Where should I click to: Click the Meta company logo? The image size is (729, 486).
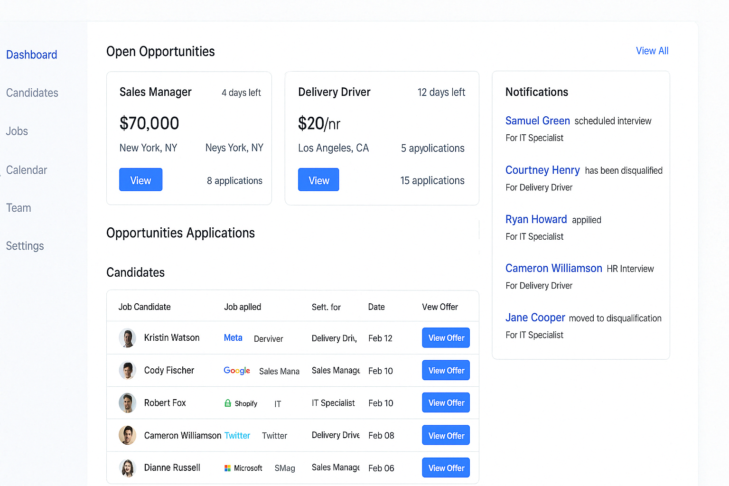coord(233,338)
